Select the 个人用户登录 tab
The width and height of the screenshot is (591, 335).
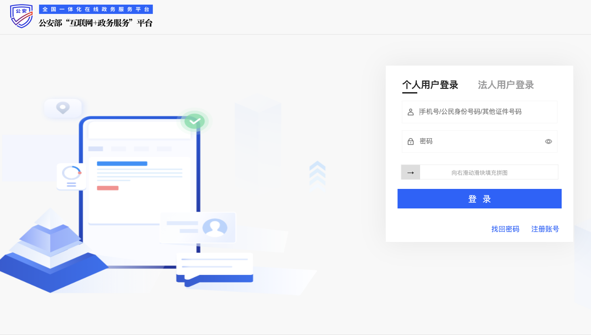[x=430, y=85]
